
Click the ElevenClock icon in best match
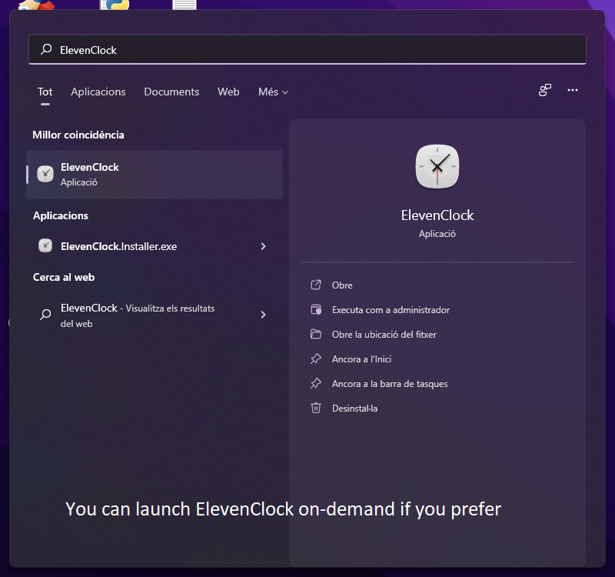[45, 174]
